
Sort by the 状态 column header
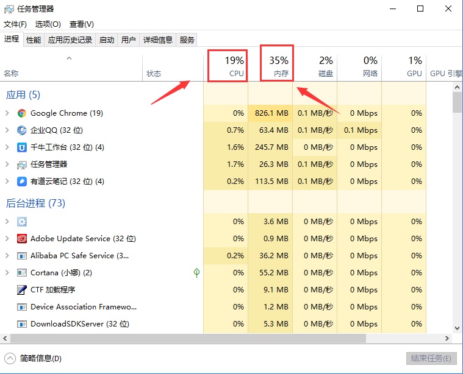(x=173, y=68)
